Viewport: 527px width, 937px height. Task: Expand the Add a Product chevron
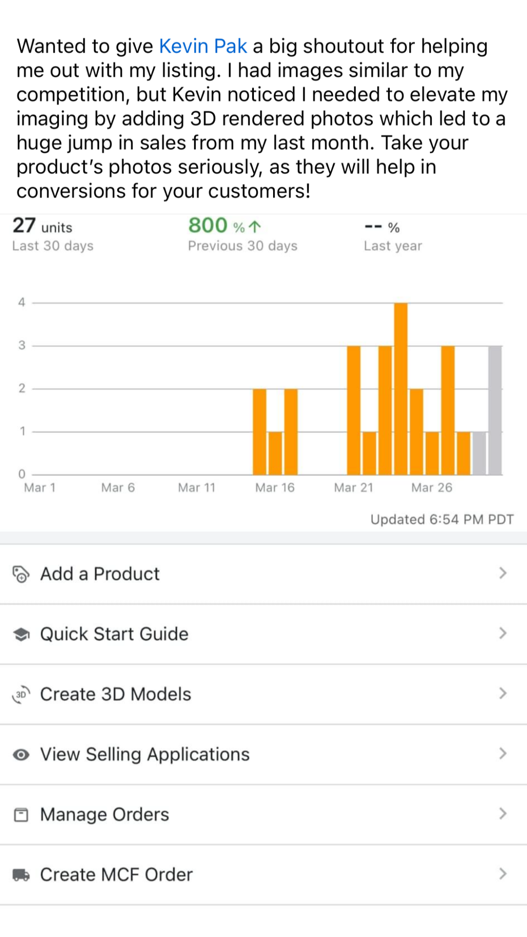pyautogui.click(x=503, y=573)
